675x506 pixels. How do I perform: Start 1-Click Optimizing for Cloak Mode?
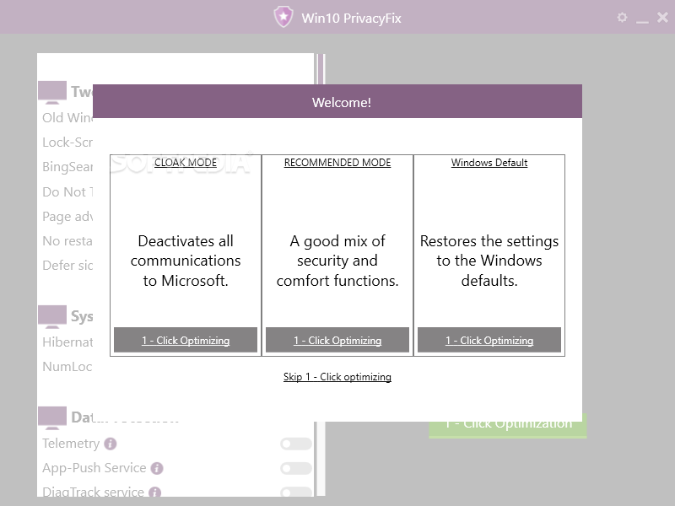186,340
